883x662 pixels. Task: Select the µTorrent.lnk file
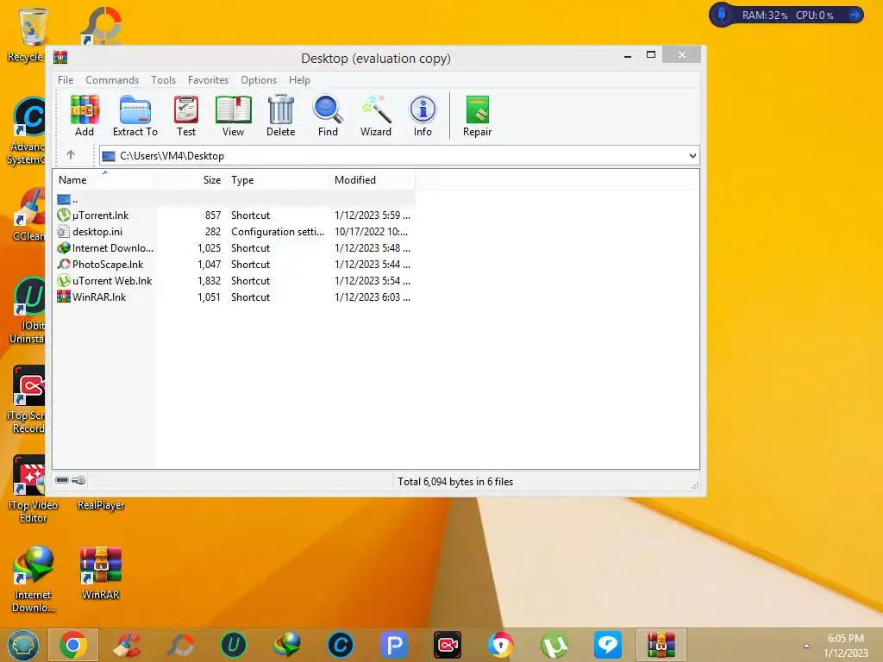235,215
